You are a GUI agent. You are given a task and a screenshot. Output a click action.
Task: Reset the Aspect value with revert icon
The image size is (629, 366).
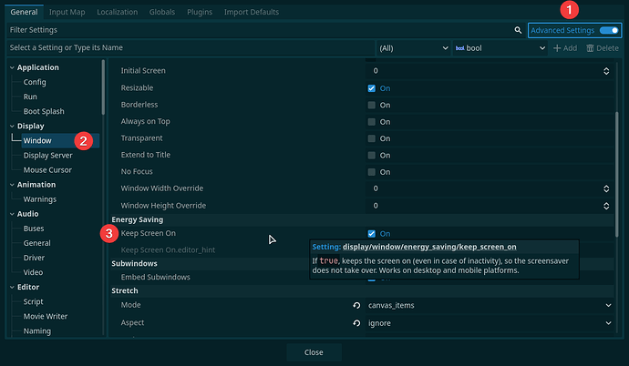tap(356, 322)
